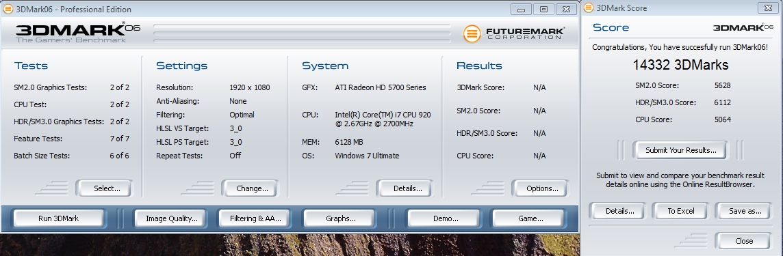This screenshot has height=256, width=783.
Task: Click OS value Windows 7 Ultimate
Action: pyautogui.click(x=367, y=156)
